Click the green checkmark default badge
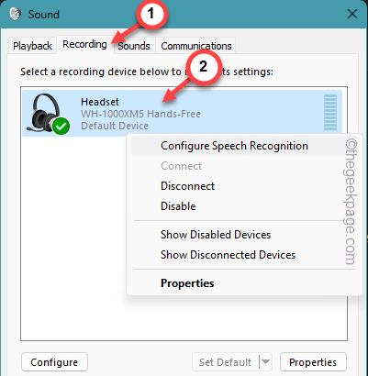The width and height of the screenshot is (368, 376). pos(61,126)
